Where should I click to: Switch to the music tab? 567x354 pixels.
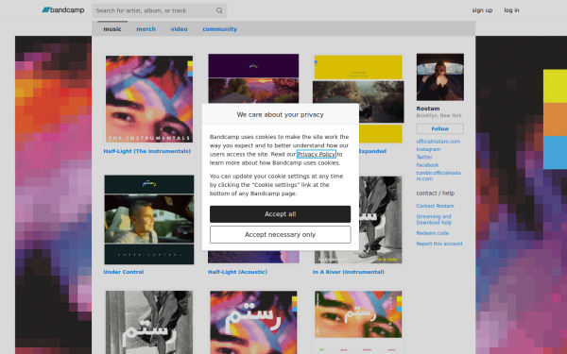[x=112, y=29]
